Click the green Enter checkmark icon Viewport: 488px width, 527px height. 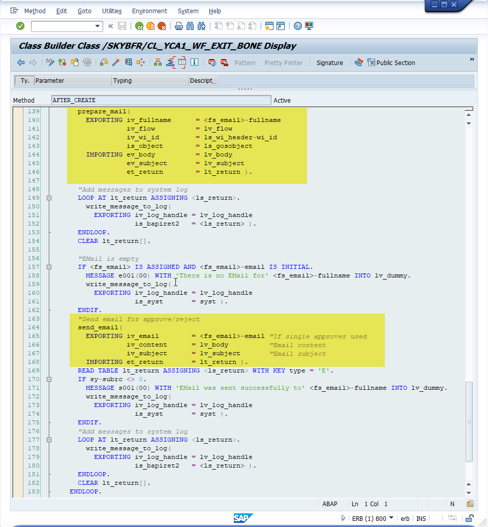tap(20, 26)
